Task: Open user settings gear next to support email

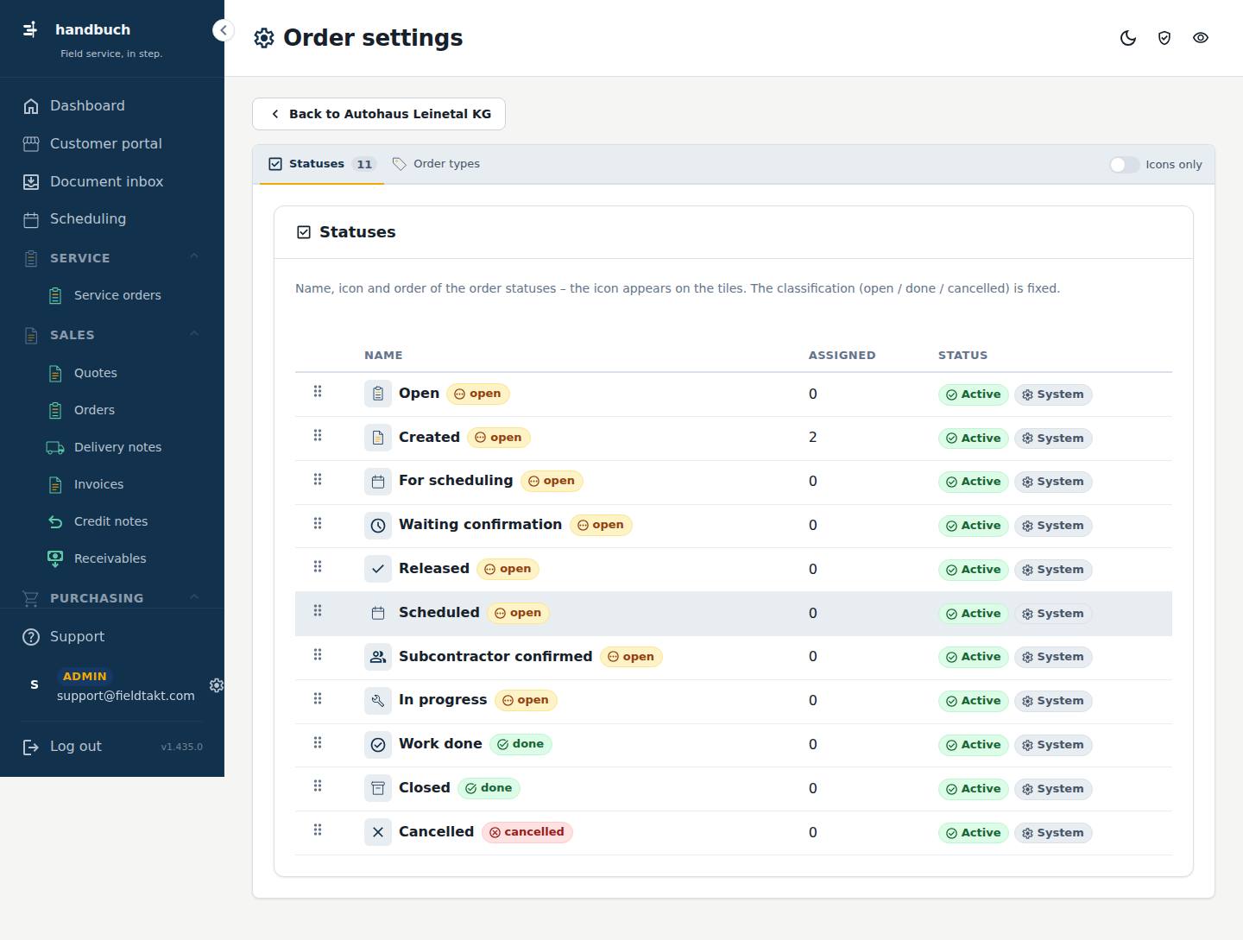Action: [x=217, y=684]
